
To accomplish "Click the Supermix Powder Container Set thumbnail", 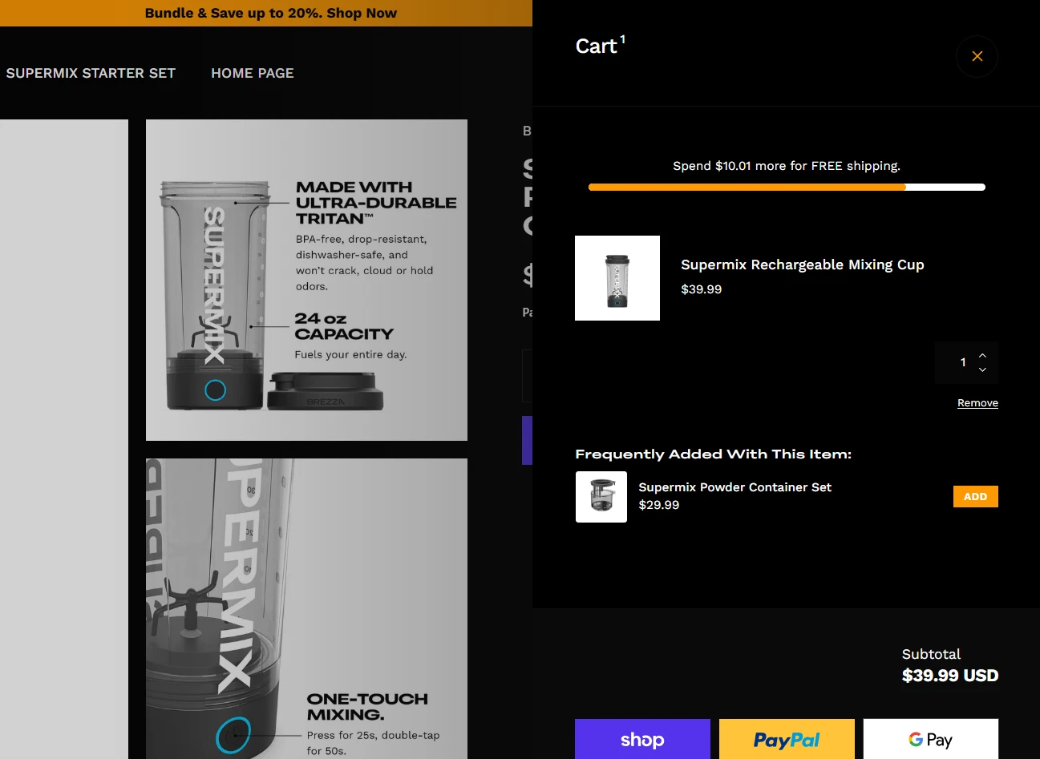I will click(601, 497).
